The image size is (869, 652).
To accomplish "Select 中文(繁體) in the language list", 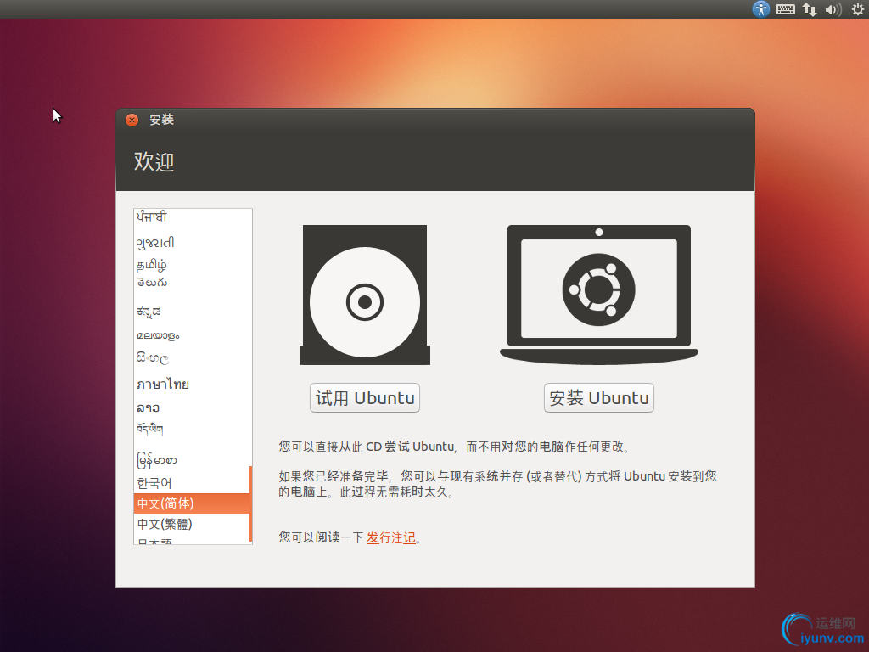I will coord(192,524).
